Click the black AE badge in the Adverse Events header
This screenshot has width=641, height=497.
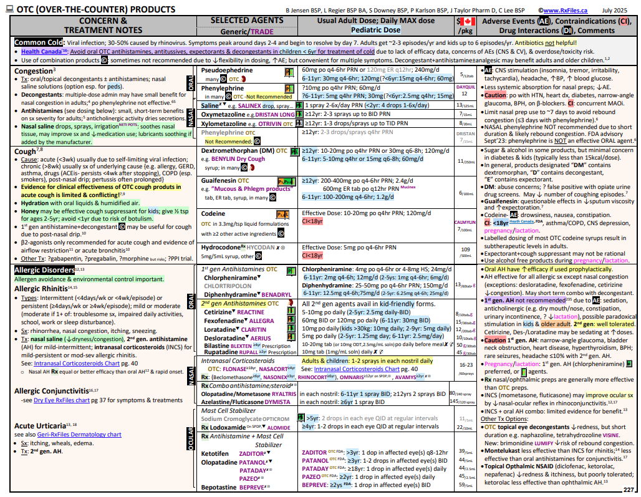543,21
